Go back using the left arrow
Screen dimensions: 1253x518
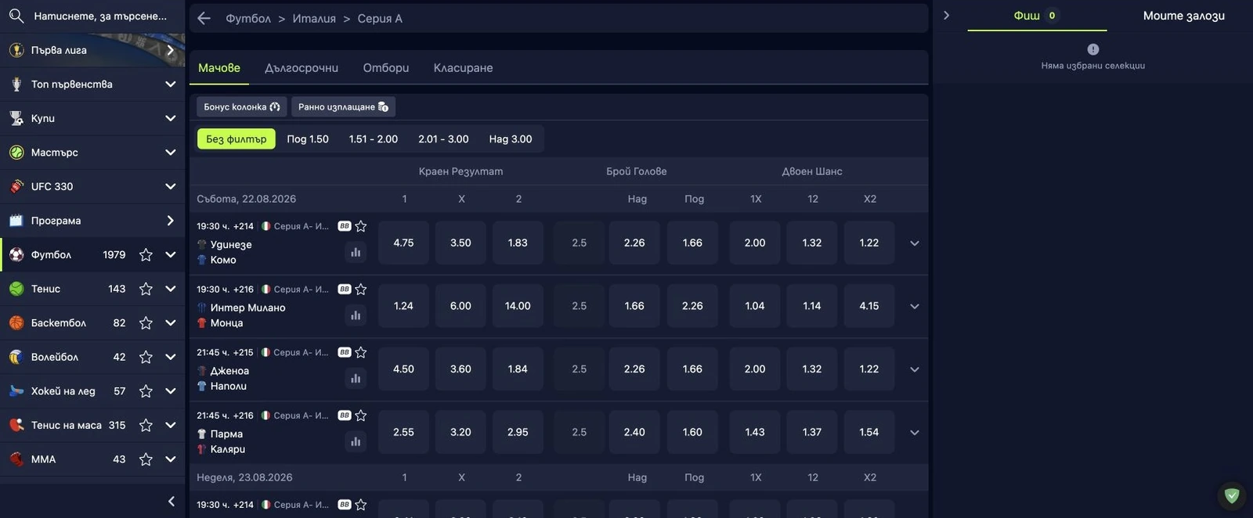[x=204, y=18]
